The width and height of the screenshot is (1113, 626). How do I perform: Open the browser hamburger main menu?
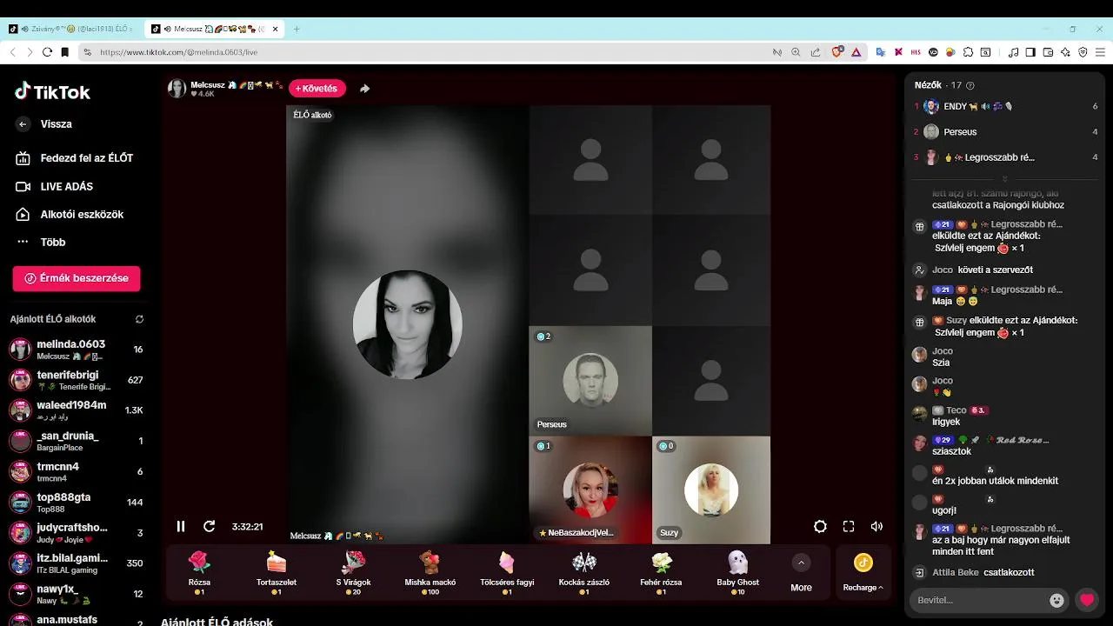pos(1101,52)
